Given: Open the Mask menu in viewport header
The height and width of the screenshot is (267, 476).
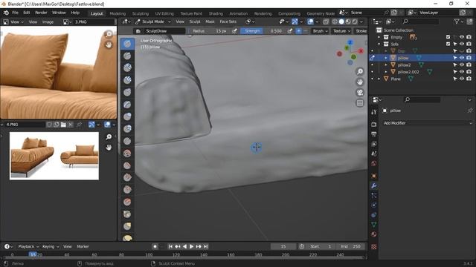Looking at the screenshot, I should [x=210, y=22].
